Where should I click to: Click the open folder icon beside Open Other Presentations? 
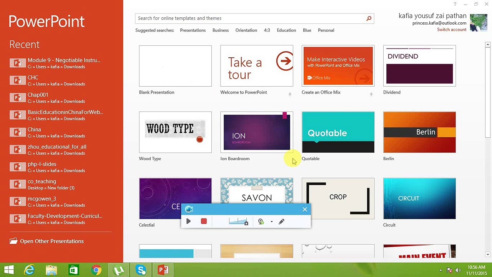pyautogui.click(x=13, y=241)
